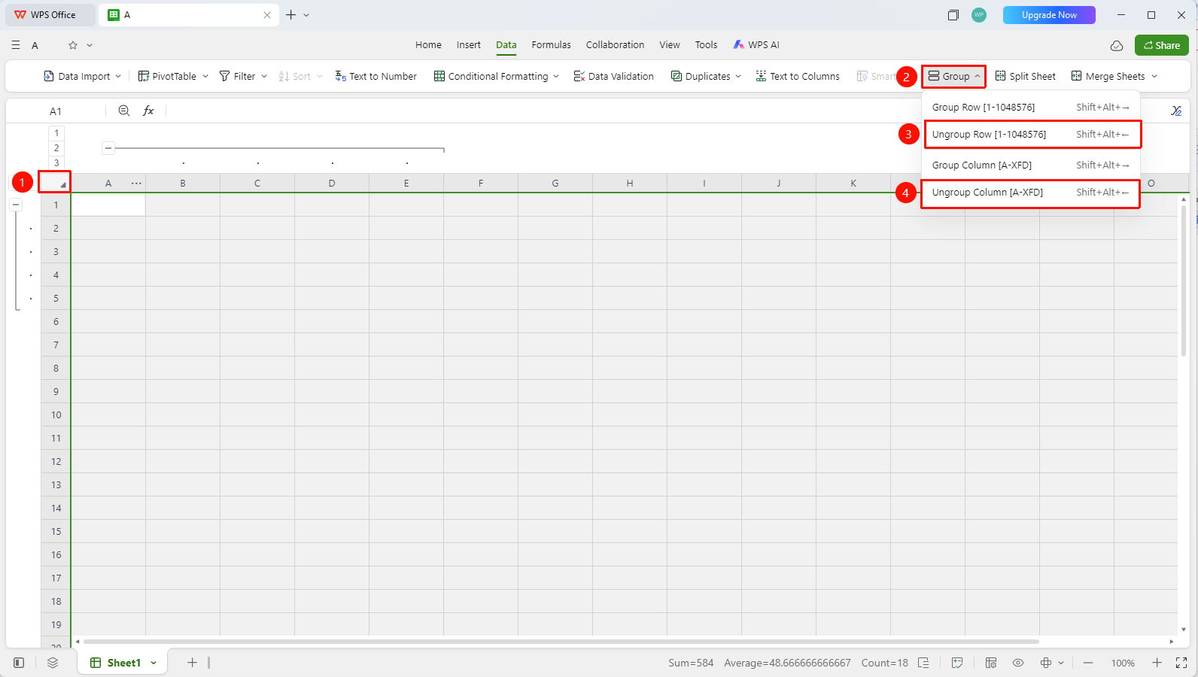Toggle reading mode crosshair icon
Image resolution: width=1198 pixels, height=677 pixels.
pos(1045,663)
